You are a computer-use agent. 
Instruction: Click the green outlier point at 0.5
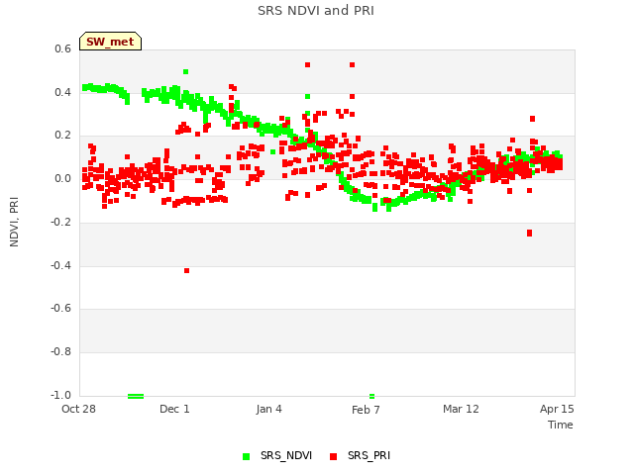[x=185, y=72]
